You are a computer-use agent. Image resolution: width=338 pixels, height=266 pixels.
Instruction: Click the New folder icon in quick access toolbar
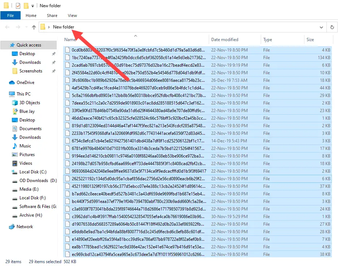click(26, 6)
